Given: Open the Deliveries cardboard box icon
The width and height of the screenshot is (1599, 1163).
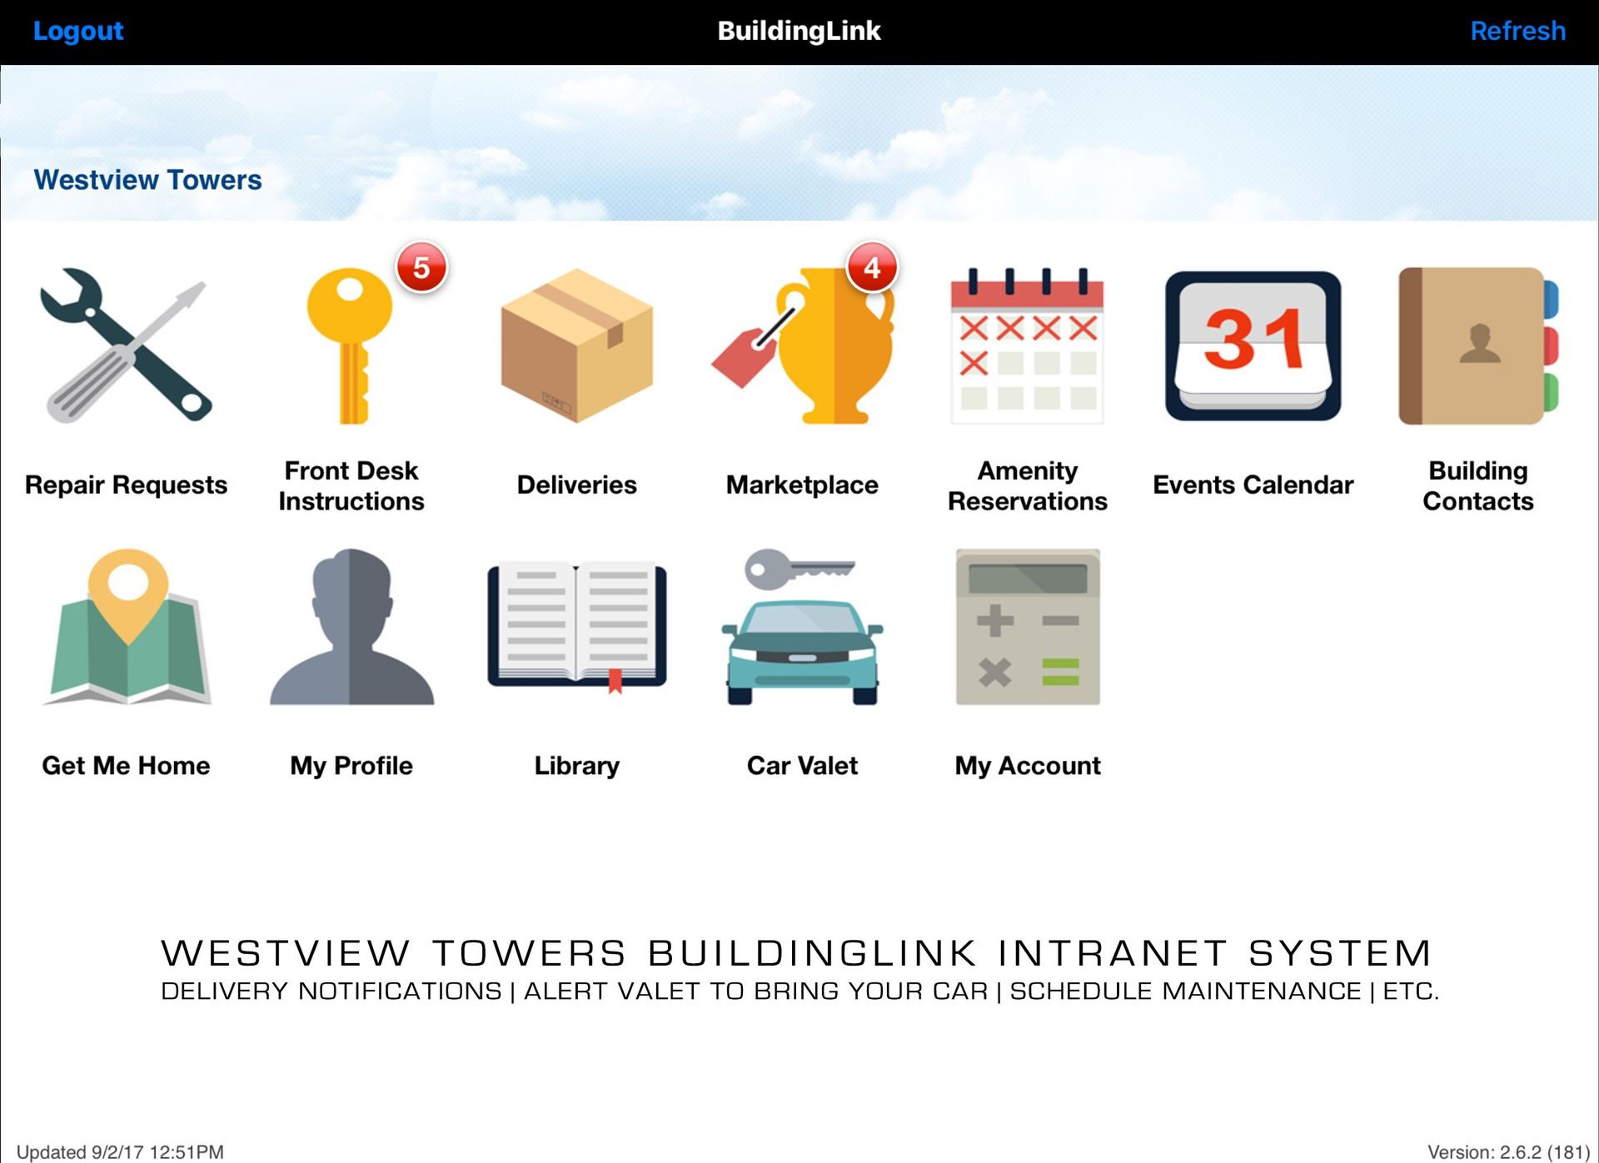Looking at the screenshot, I should [x=576, y=345].
